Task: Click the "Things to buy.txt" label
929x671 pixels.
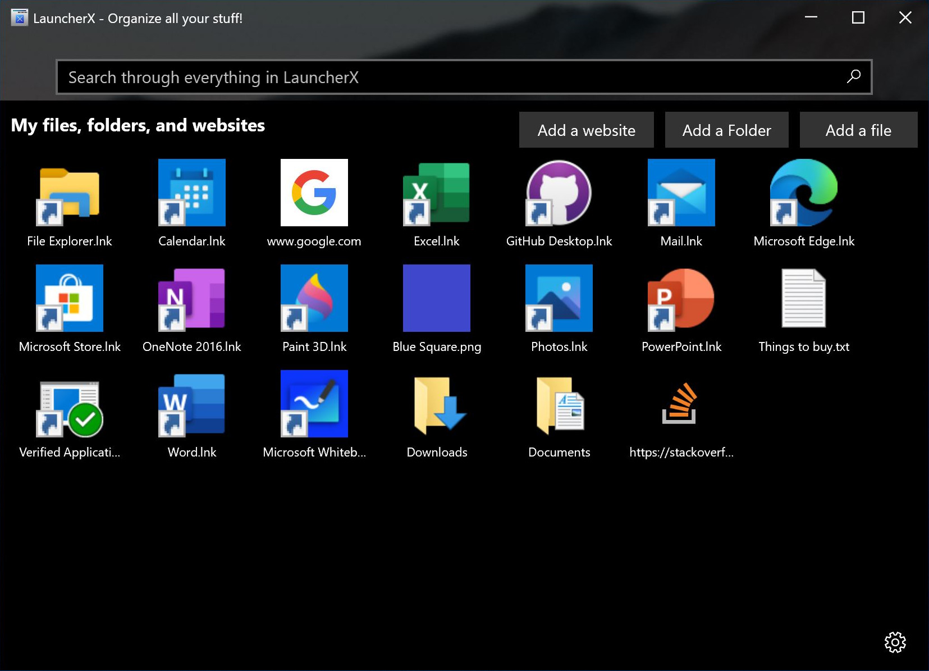Action: (804, 346)
